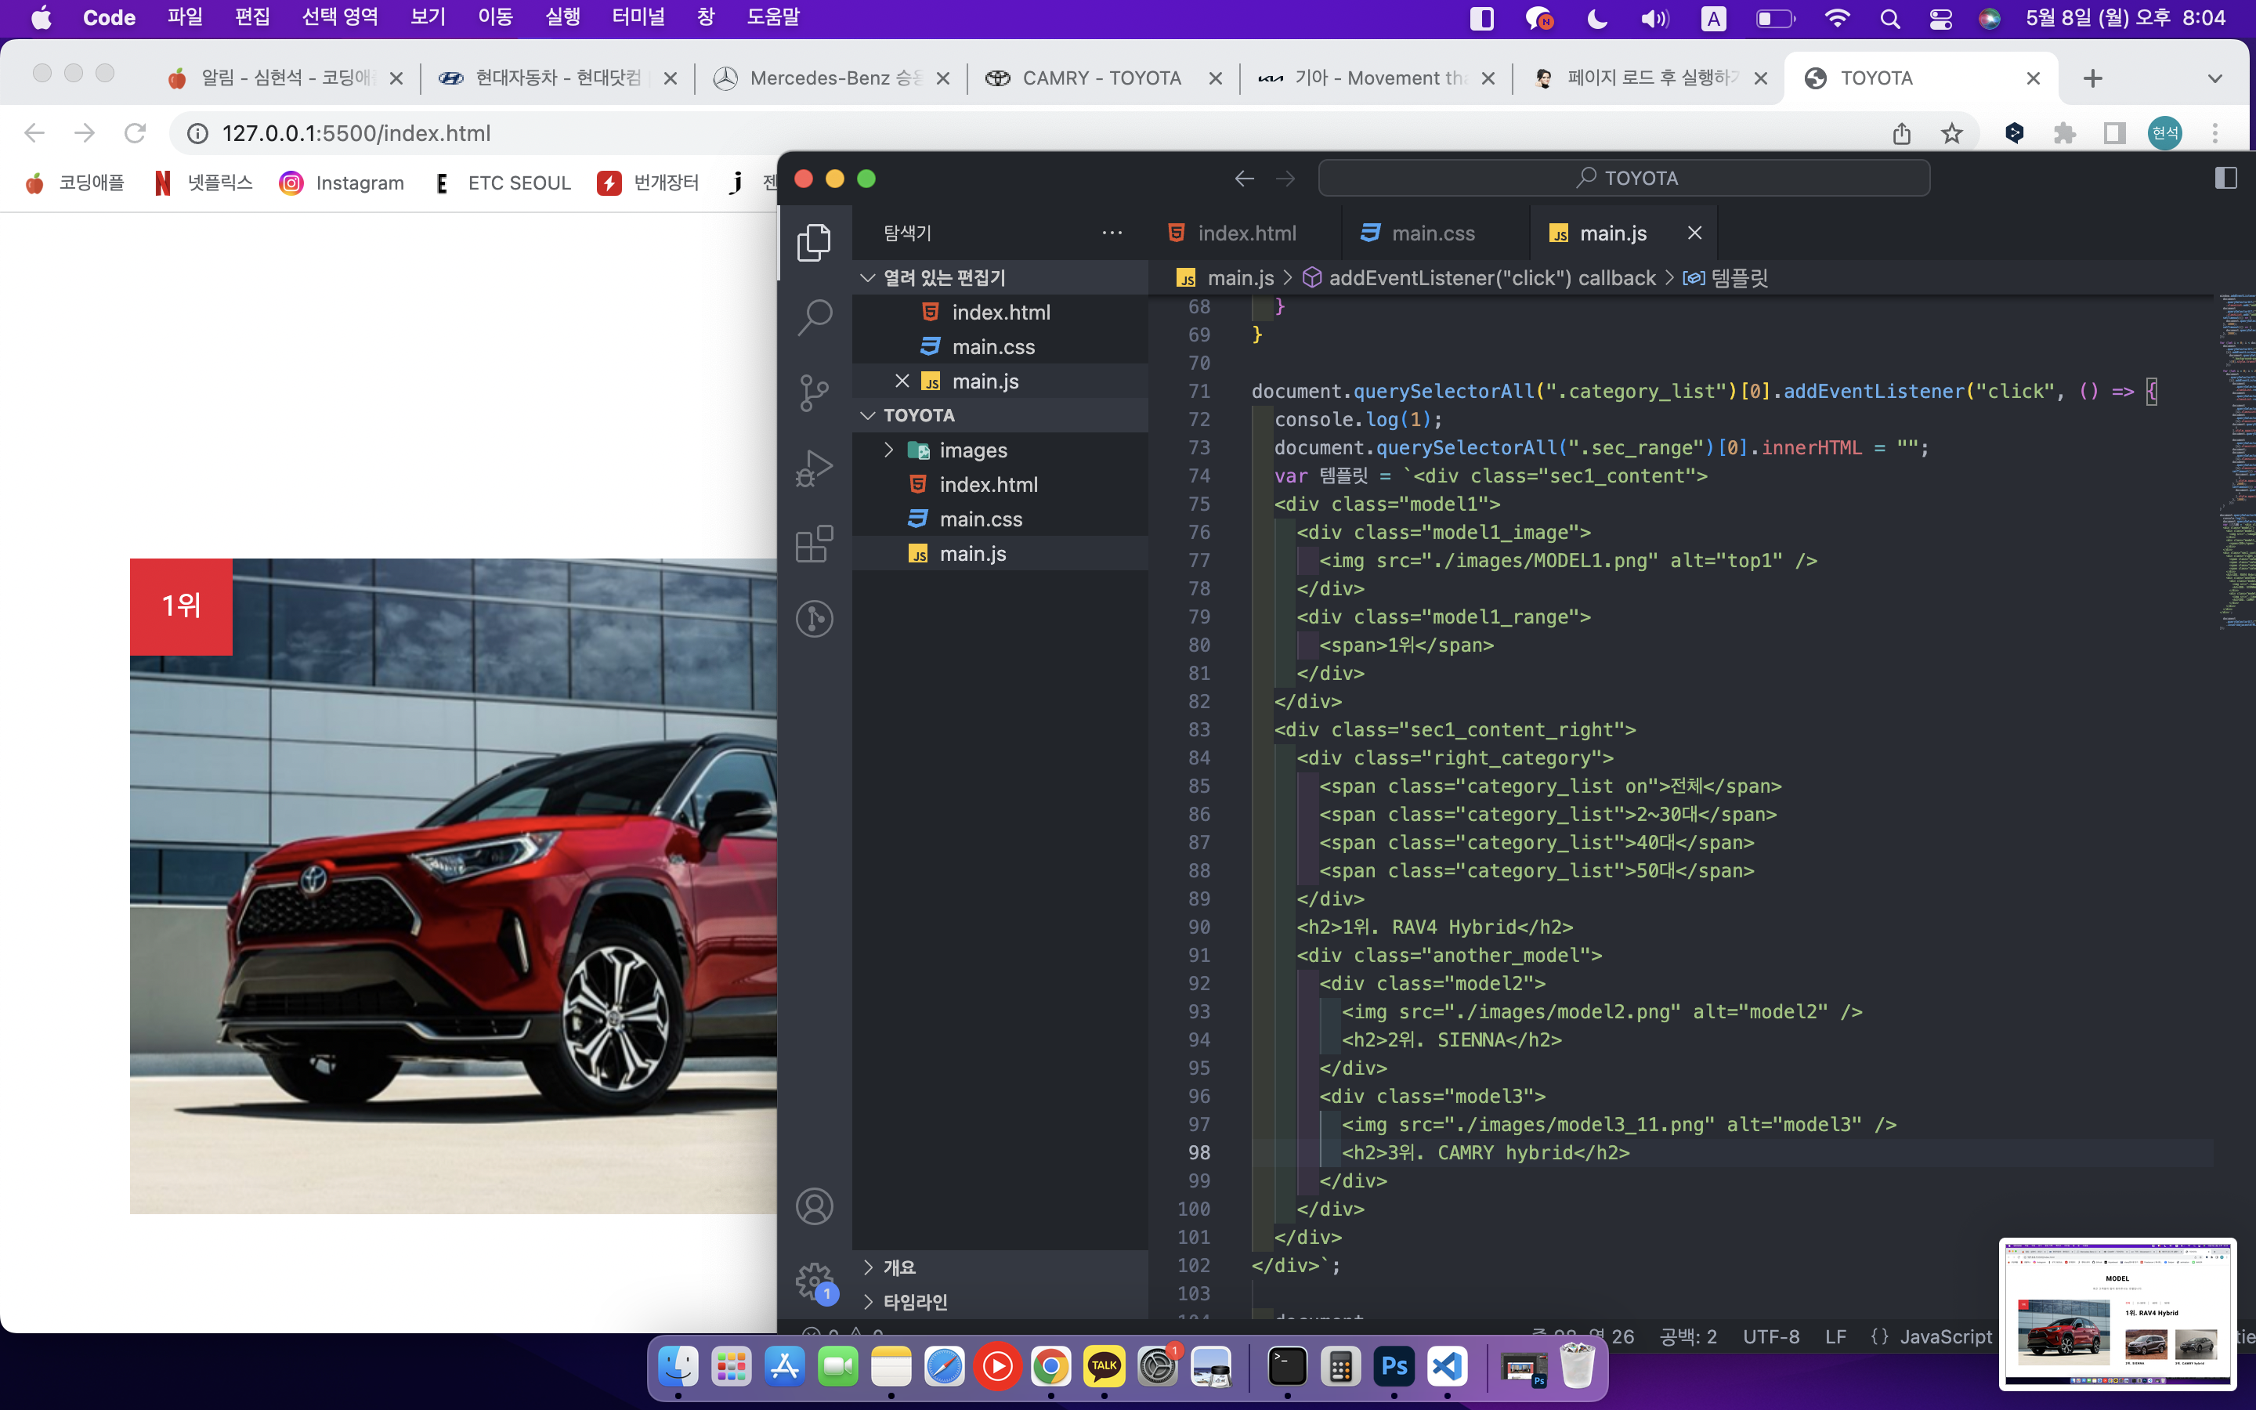This screenshot has width=2256, height=1410.
Task: Open main.css in the open editors list
Action: [x=1000, y=347]
